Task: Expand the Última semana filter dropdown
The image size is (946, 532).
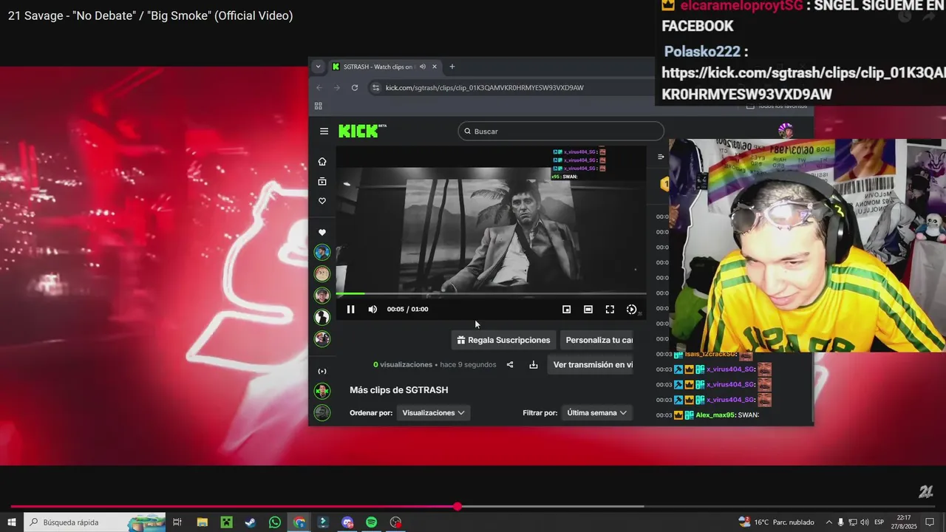Action: 597,413
